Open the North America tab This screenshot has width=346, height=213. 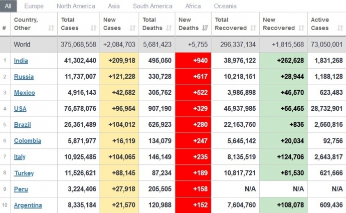[x=76, y=6]
